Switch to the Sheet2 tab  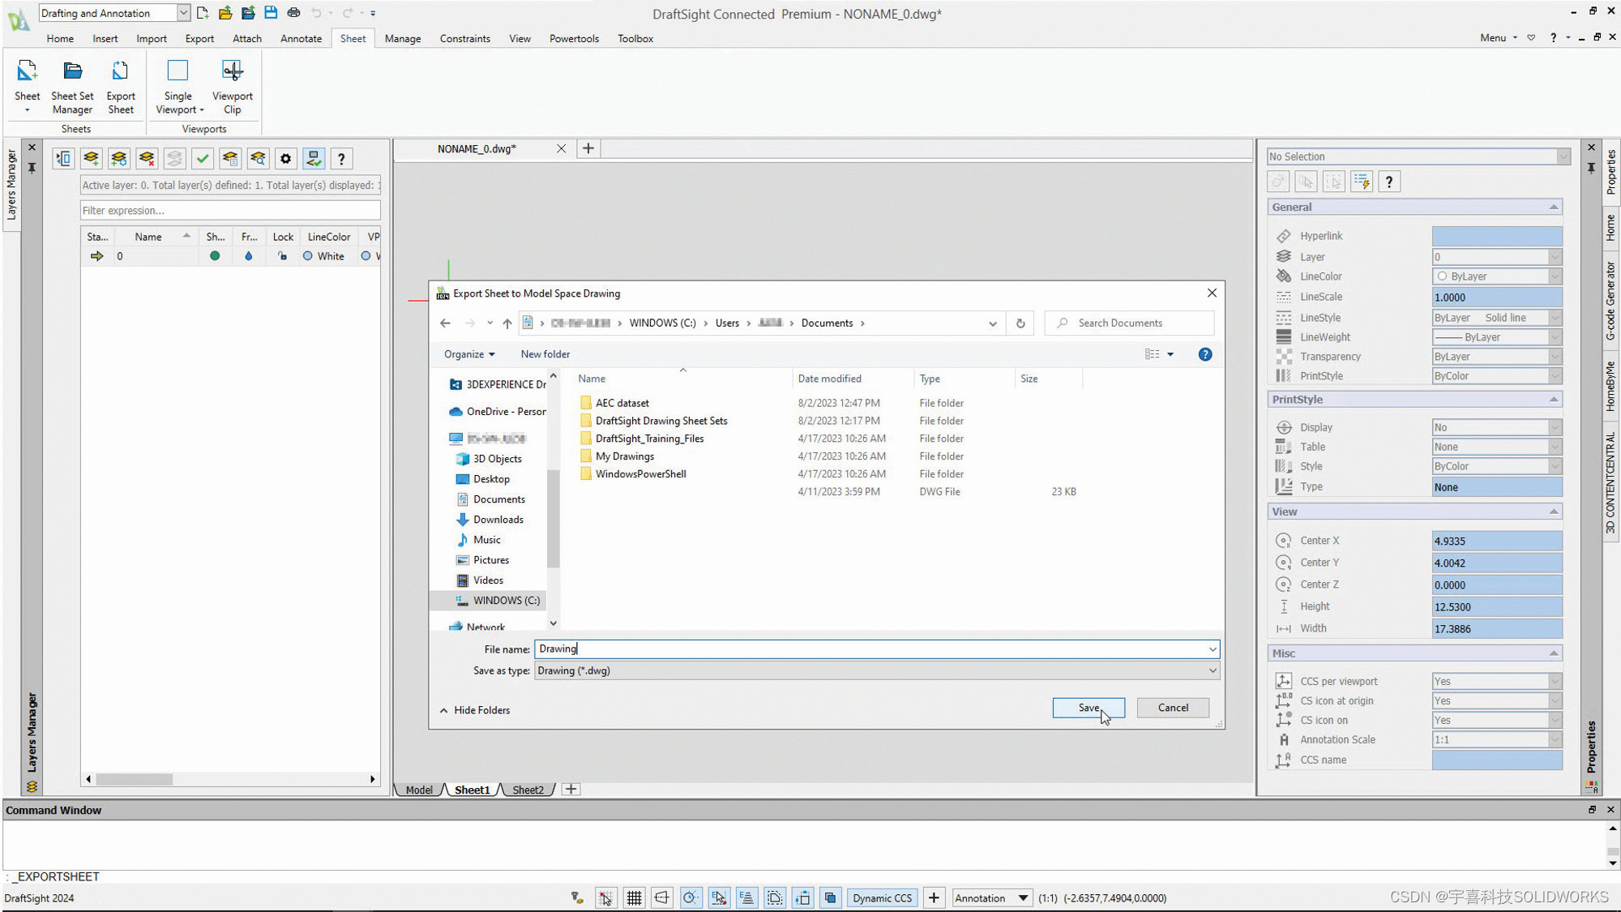528,790
